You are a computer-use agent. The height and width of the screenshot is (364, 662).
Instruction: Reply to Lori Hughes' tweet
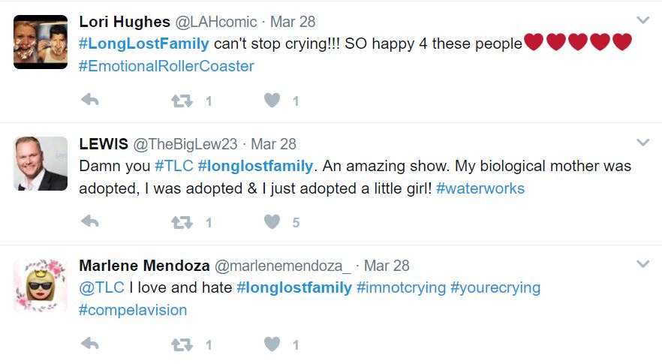click(x=89, y=100)
